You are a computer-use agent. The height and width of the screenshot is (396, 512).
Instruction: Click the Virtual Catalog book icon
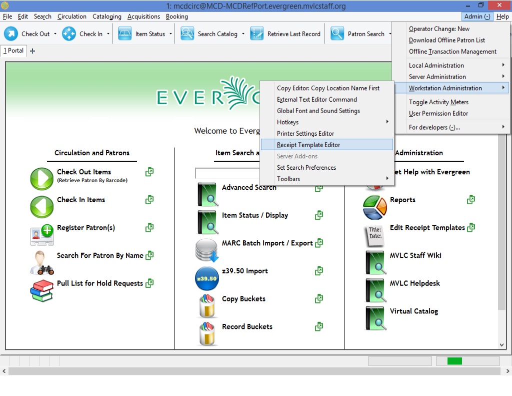coord(376,318)
